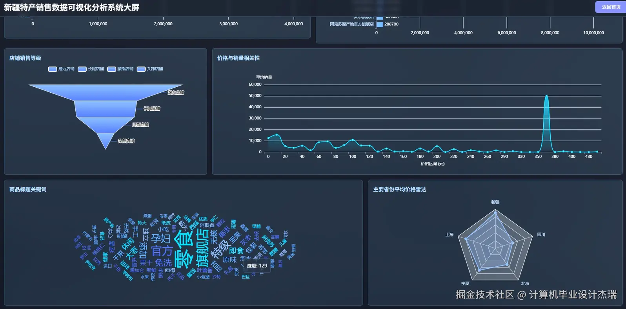Click the word 即食 in the word cloud

(236, 251)
